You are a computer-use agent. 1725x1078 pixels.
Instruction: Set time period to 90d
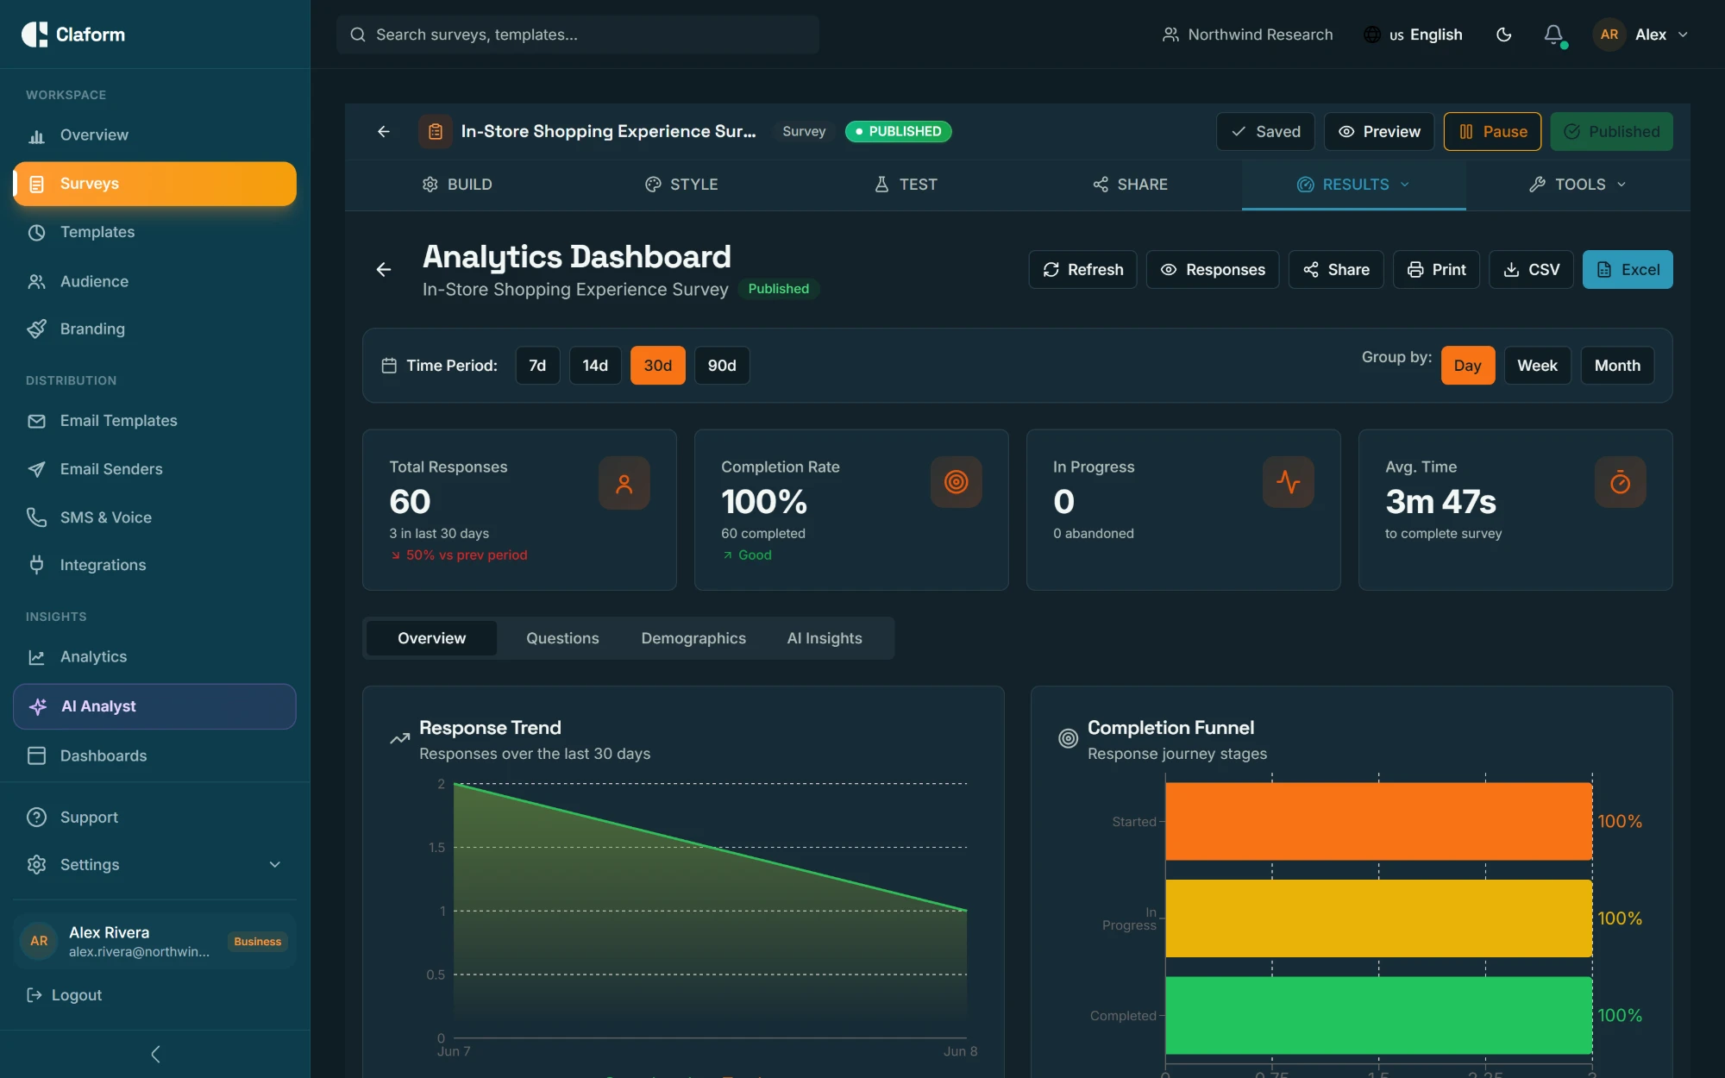722,366
